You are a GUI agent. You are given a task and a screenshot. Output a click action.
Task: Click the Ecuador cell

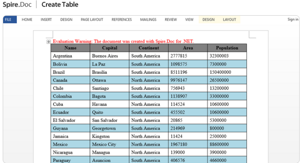pos(70,112)
